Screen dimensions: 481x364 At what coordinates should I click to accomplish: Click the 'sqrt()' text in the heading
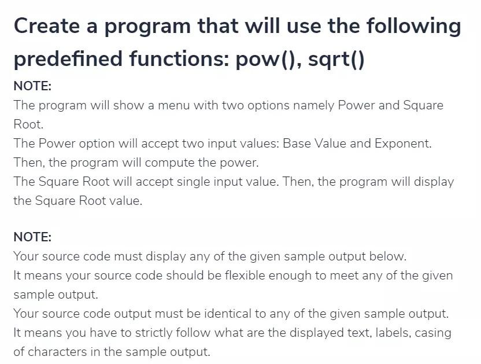pos(336,59)
